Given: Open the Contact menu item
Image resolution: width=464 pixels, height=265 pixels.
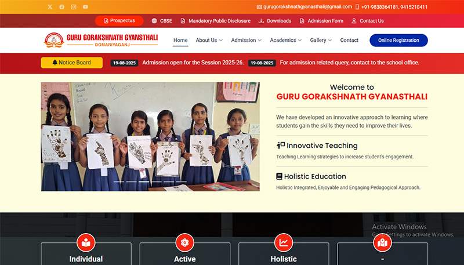Looking at the screenshot, I should (x=349, y=40).
